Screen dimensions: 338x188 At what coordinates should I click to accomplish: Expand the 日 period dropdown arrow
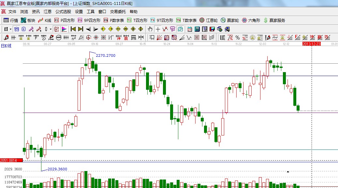pyautogui.click(x=10, y=29)
